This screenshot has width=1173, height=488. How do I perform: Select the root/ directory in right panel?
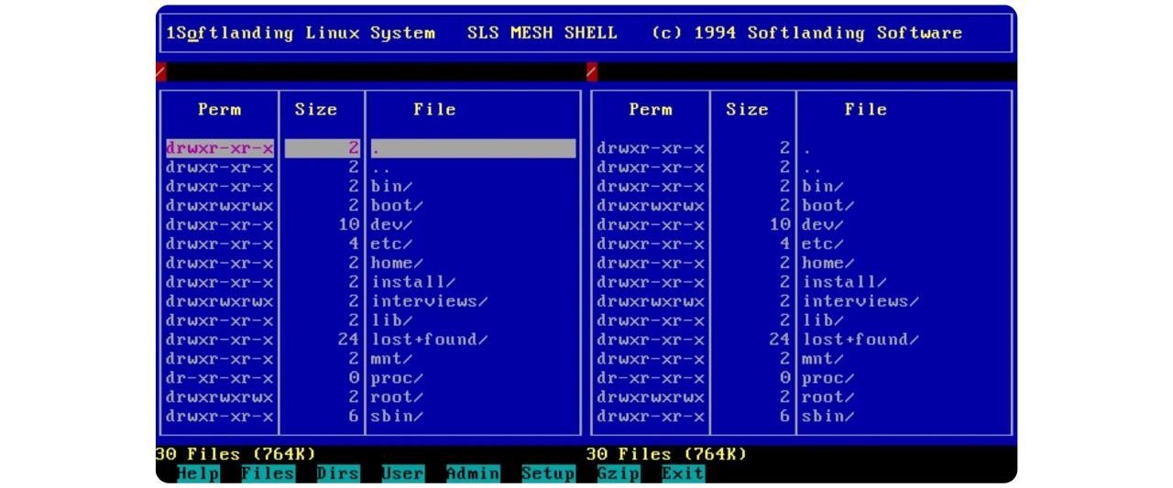point(828,397)
